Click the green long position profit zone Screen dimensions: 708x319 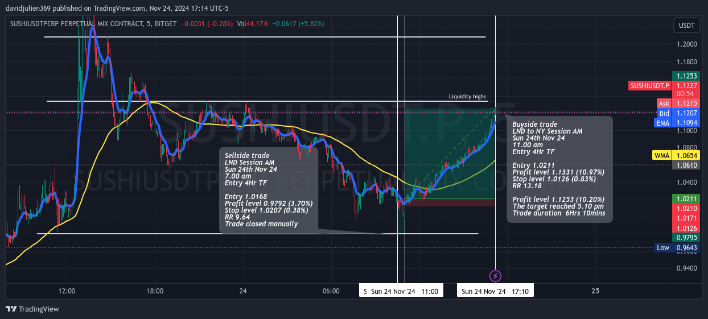(x=450, y=154)
